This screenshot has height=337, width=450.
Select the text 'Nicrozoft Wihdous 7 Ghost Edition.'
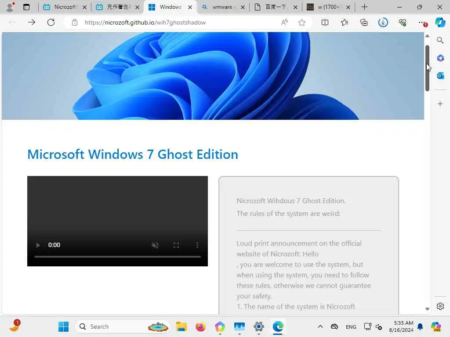point(291,201)
